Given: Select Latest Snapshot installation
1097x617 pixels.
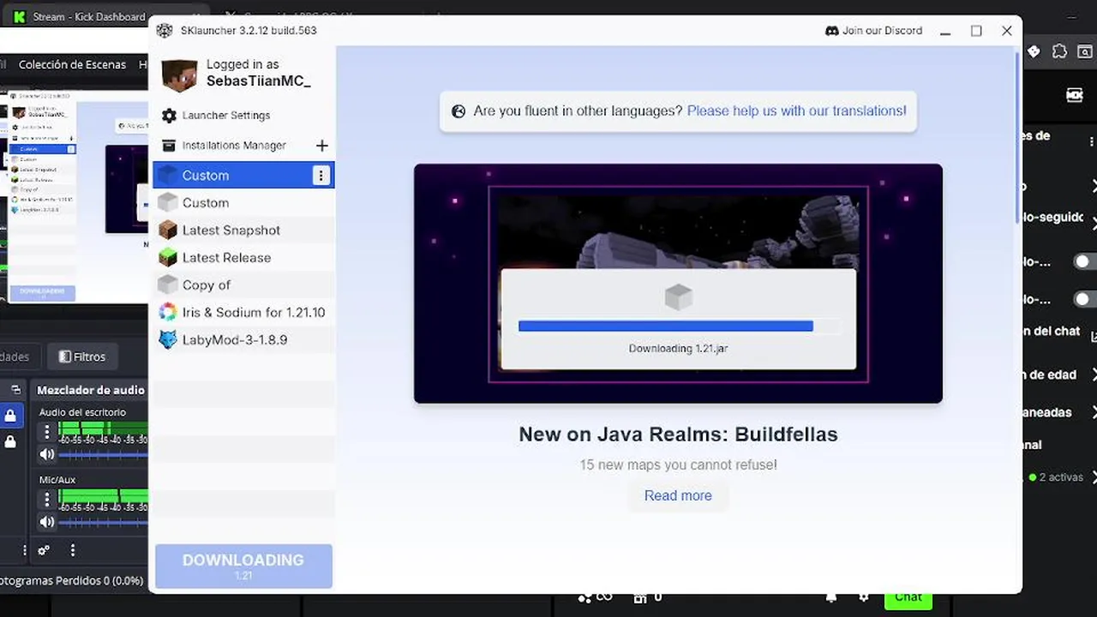Looking at the screenshot, I should (243, 231).
